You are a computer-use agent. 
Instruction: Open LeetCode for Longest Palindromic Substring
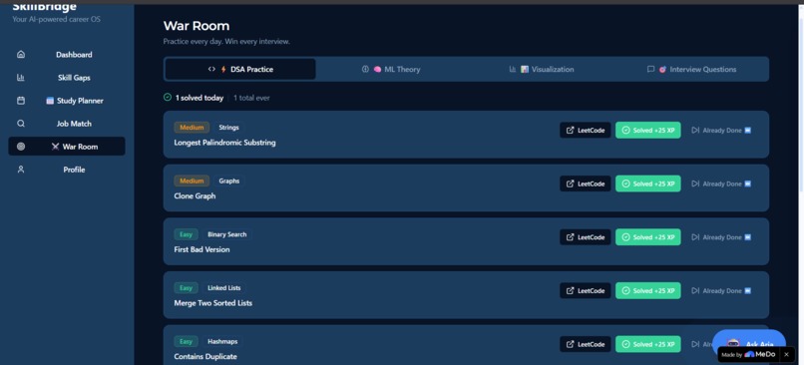point(586,131)
